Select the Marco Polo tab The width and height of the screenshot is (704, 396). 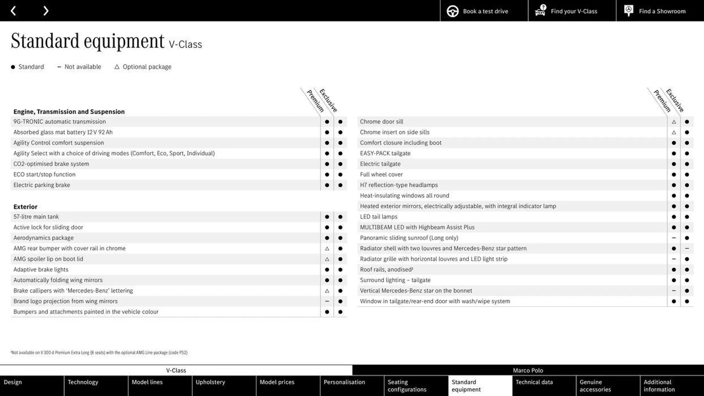pos(528,370)
